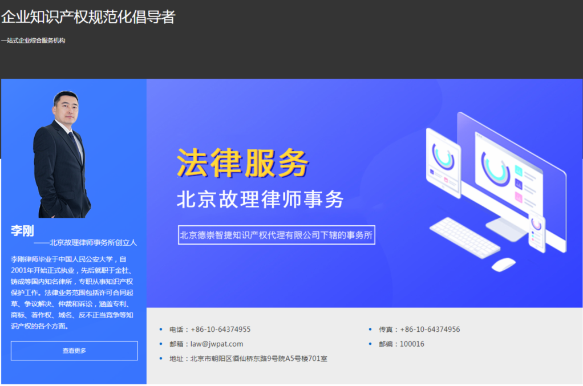Viewport: 583px width, 386px height.
Task: Click the 企业知识产权规范化倡导者 header title
Action: tap(88, 17)
